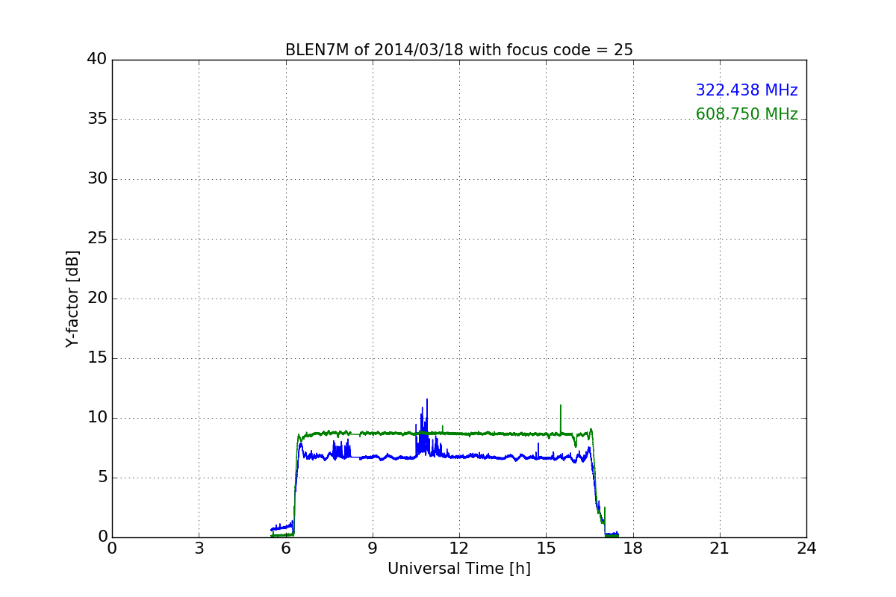This screenshot has width=896, height=597.
Task: Click the x-axis tick label 18
Action: point(633,548)
